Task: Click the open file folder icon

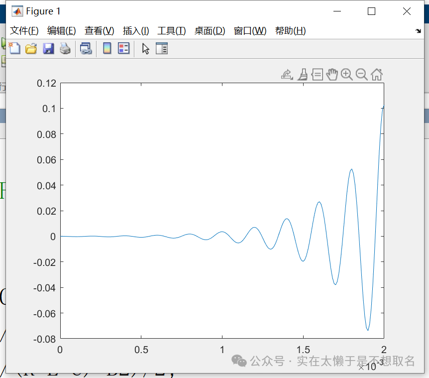Action: tap(31, 48)
